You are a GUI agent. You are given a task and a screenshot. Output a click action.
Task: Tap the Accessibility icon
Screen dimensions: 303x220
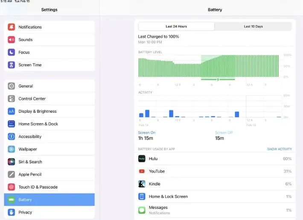(11, 137)
